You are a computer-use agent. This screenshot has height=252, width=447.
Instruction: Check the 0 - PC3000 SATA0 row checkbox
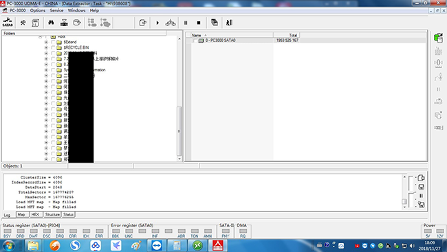(195, 41)
